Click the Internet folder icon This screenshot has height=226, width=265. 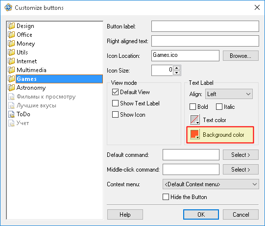(11, 61)
